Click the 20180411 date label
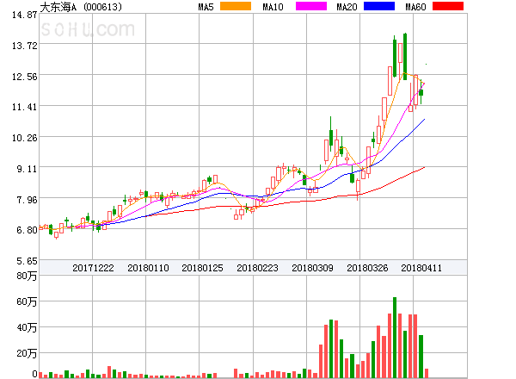Screen dimensions: 516x379 [x=421, y=268]
